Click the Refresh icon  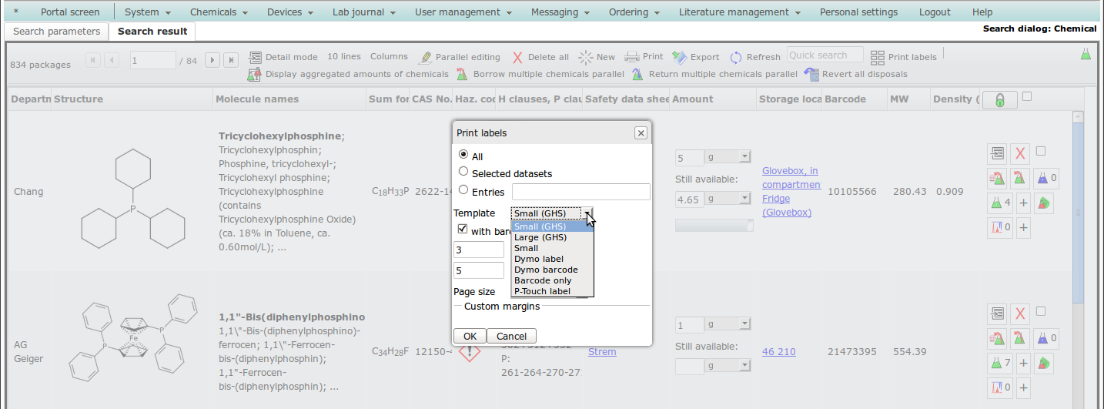click(x=736, y=57)
